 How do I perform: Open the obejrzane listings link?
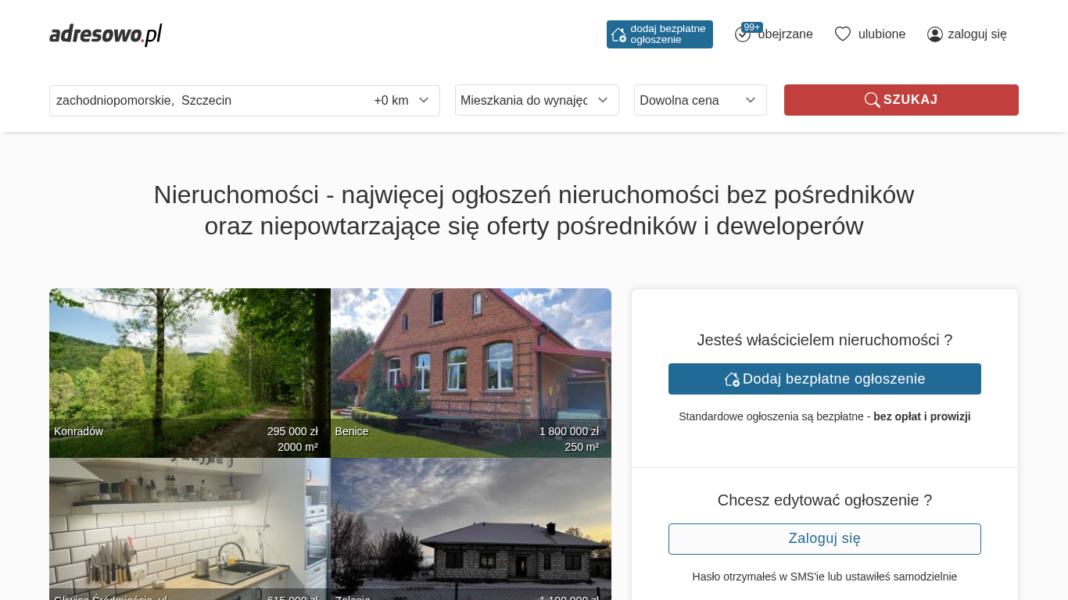785,34
